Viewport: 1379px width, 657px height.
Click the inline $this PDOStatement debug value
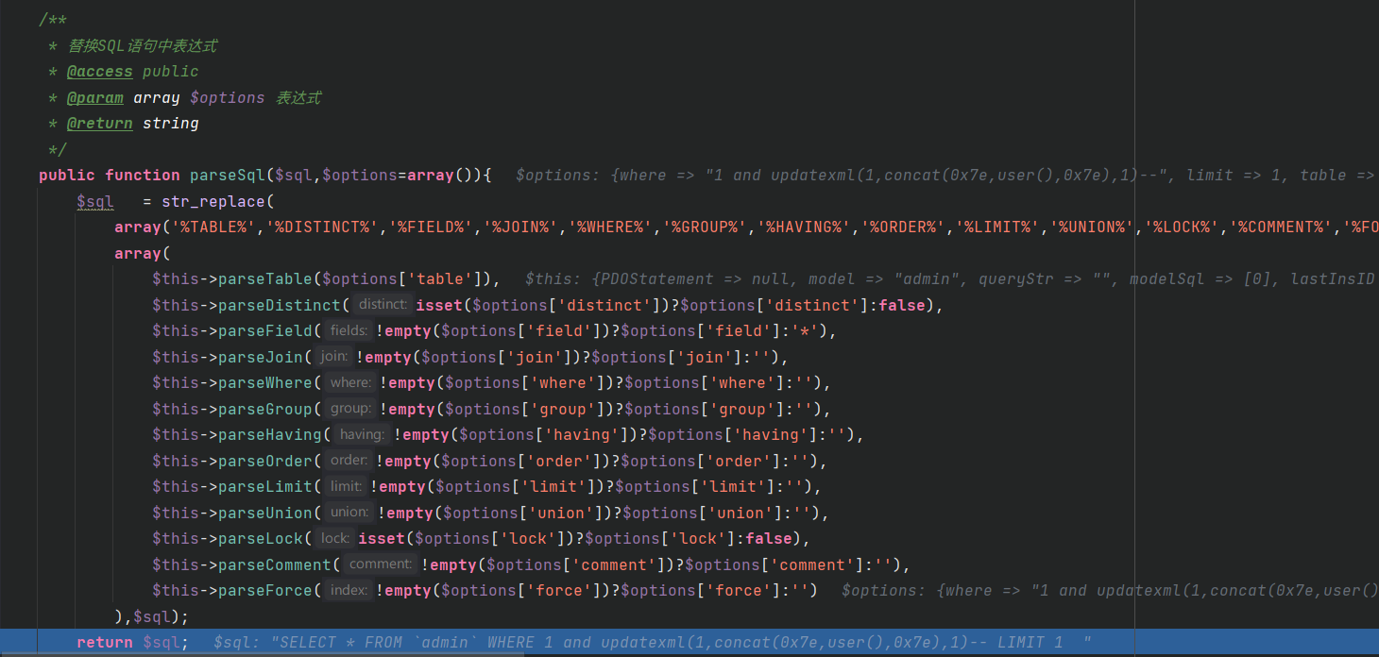tap(951, 279)
